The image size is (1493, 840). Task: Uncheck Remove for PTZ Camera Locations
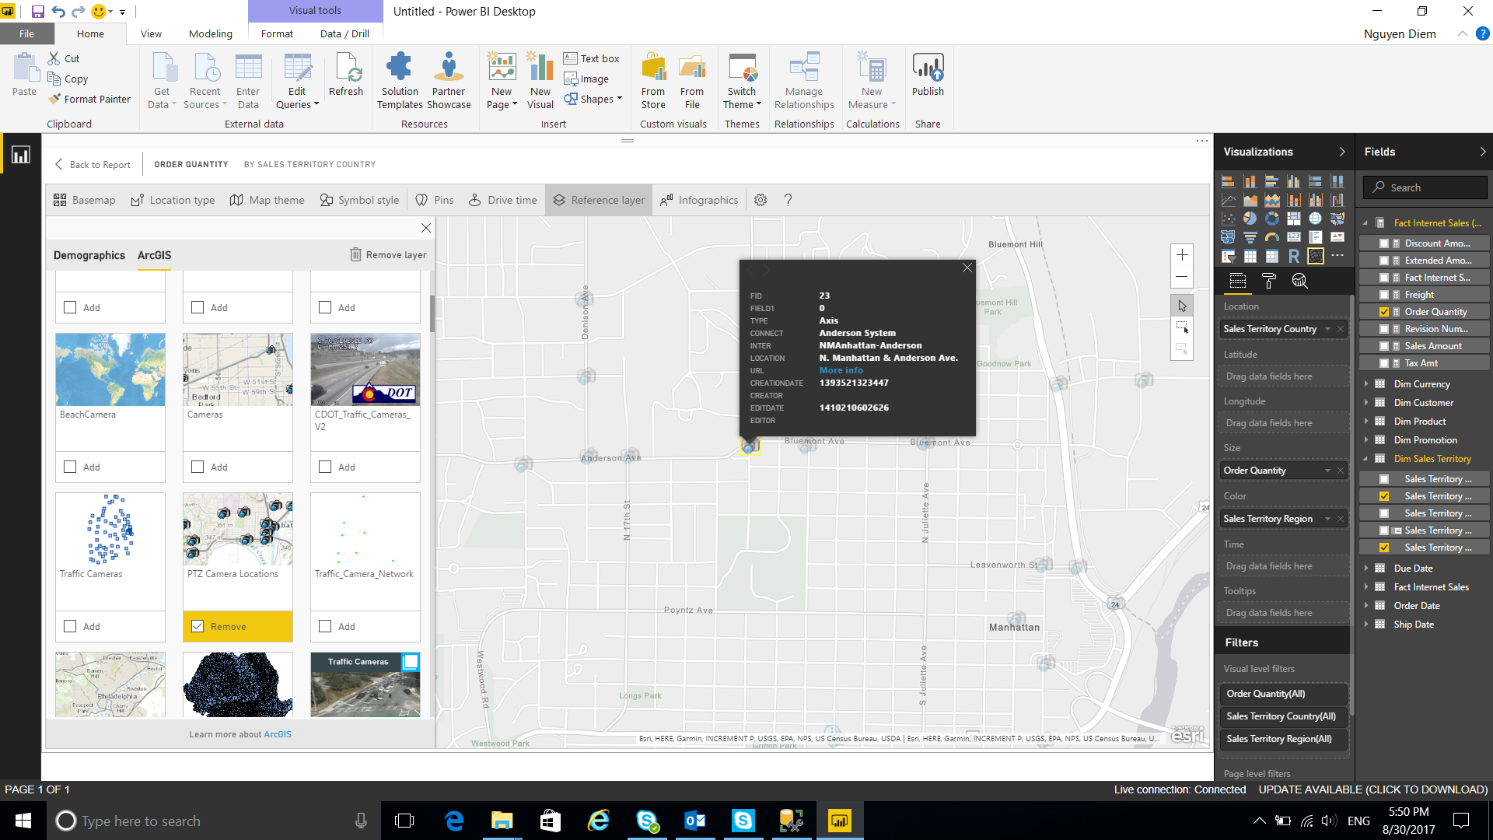tap(198, 626)
